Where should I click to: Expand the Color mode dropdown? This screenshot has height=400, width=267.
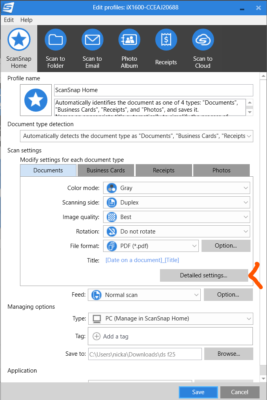[x=176, y=188]
